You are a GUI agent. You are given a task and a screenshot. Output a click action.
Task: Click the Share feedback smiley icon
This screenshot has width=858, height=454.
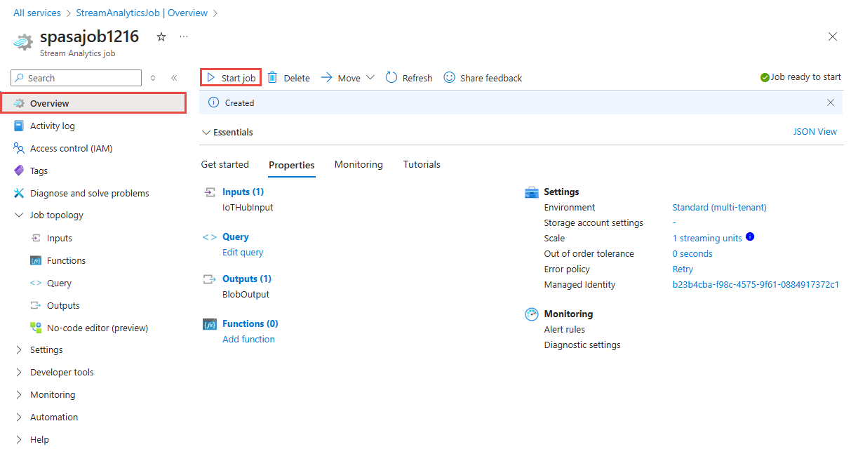pos(449,78)
